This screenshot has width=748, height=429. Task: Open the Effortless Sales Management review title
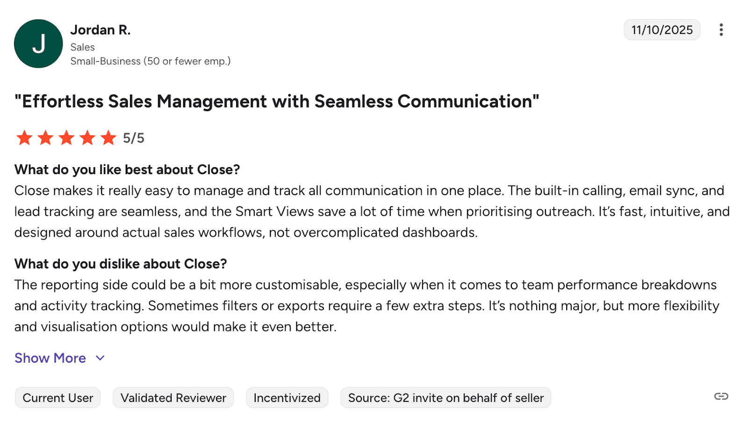pyautogui.click(x=277, y=101)
